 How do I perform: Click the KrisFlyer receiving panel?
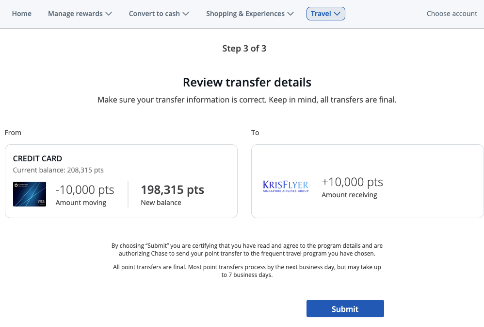pos(367,181)
